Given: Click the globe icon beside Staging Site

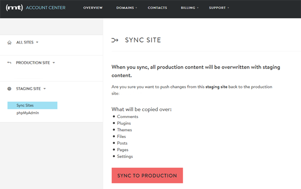Looking at the screenshot, I should tap(9, 89).
